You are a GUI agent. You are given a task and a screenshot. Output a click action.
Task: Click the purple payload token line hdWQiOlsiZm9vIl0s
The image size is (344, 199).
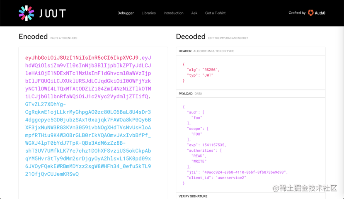point(88,66)
